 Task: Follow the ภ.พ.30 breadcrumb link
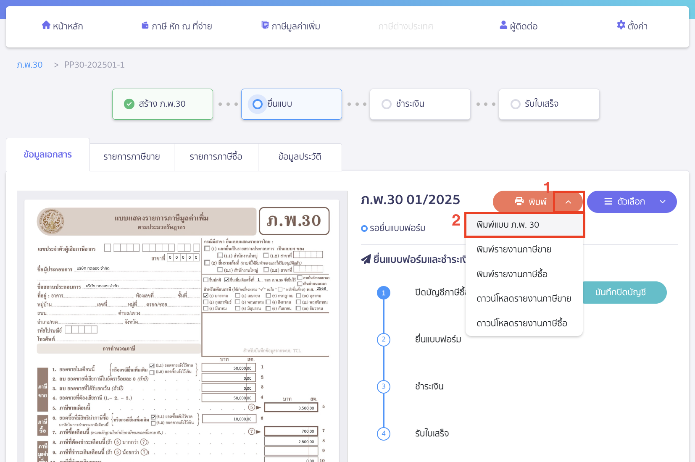click(29, 64)
